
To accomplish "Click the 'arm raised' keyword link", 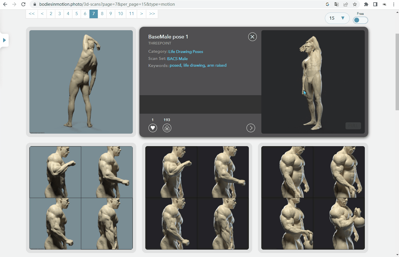I will (217, 65).
